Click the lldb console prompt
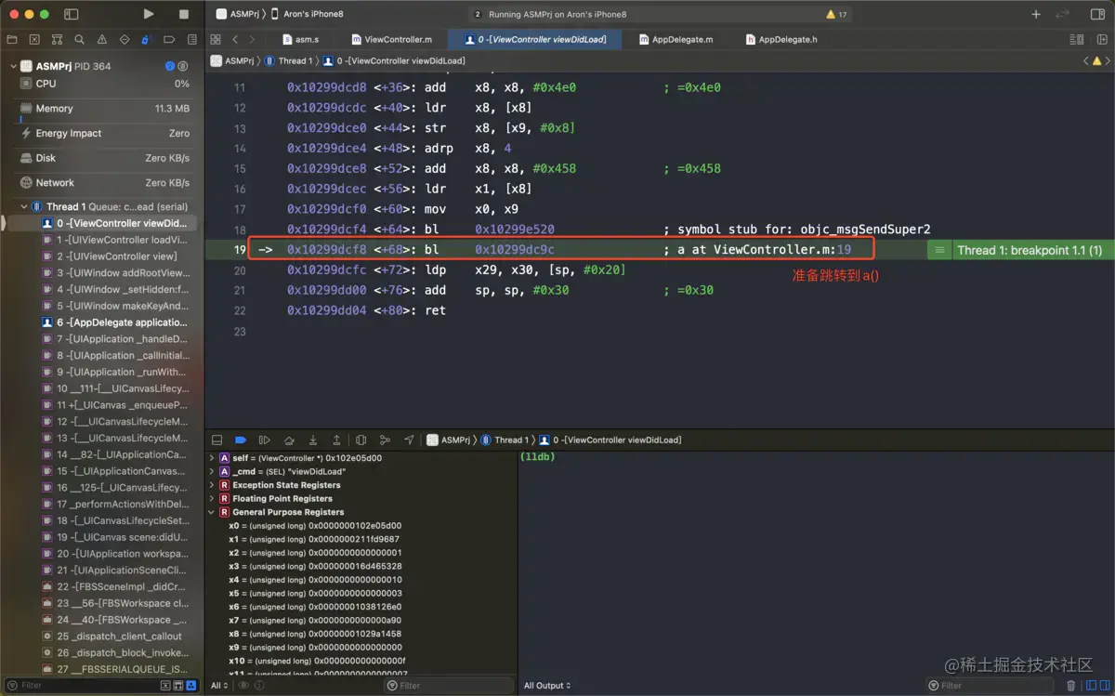The width and height of the screenshot is (1115, 696). (x=536, y=456)
